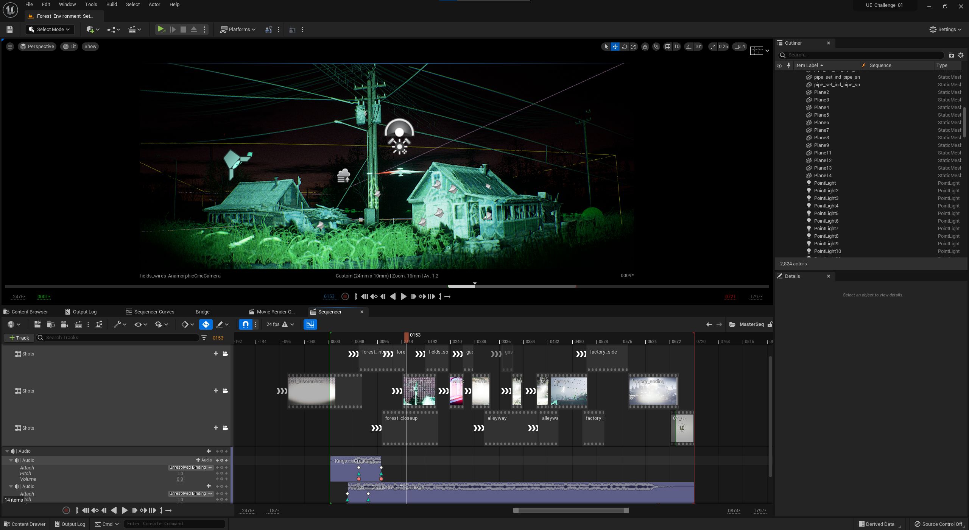Toggle the MasterSeq lock icon
Viewport: 969px width, 530px height.
click(x=770, y=324)
